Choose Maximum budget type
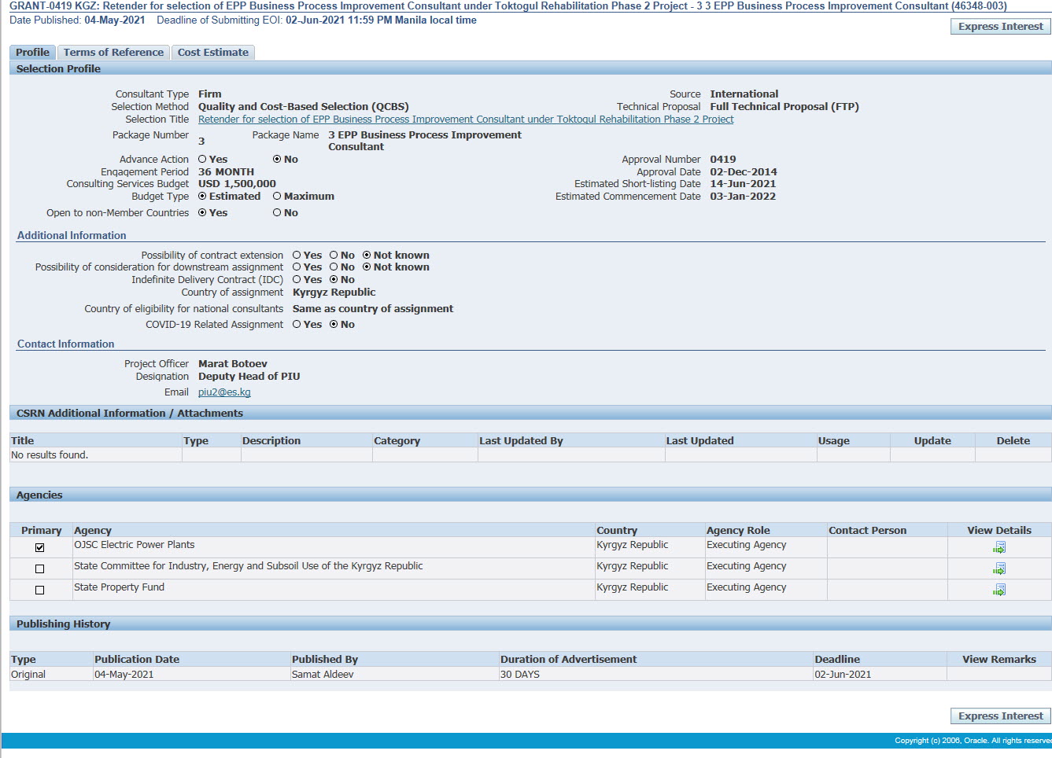1052x758 pixels. click(277, 196)
